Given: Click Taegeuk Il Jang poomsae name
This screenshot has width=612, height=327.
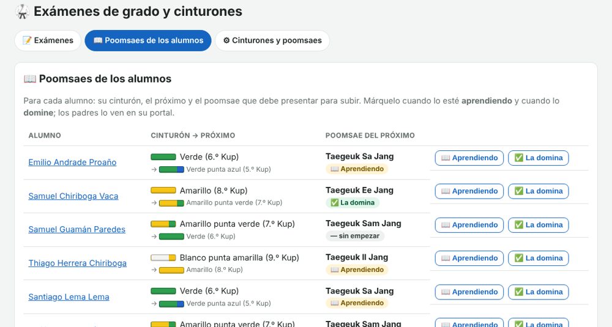Looking at the screenshot, I should tap(357, 257).
